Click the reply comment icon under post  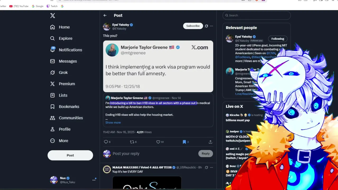(x=106, y=142)
